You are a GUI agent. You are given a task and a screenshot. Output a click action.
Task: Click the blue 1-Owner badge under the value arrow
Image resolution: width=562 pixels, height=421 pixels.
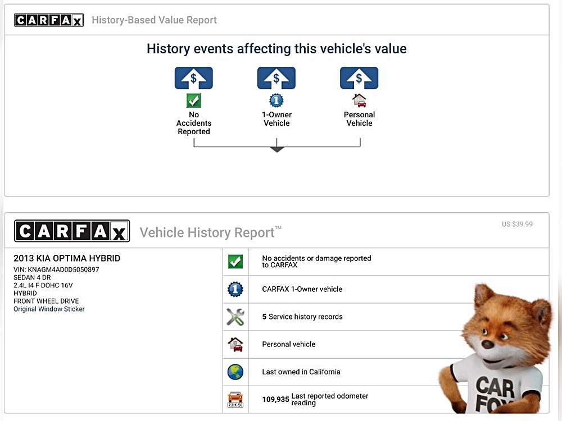[277, 100]
